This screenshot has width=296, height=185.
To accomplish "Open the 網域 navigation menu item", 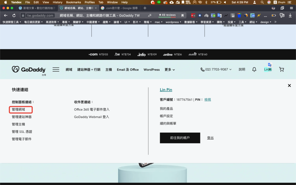I will coord(69,70).
